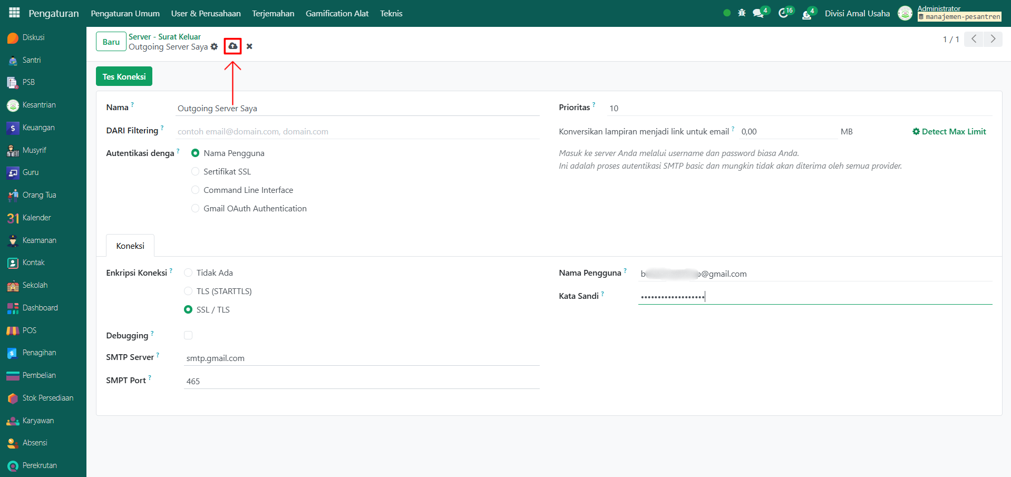Click the Tes Koneksi button
1011x477 pixels.
pyautogui.click(x=124, y=76)
